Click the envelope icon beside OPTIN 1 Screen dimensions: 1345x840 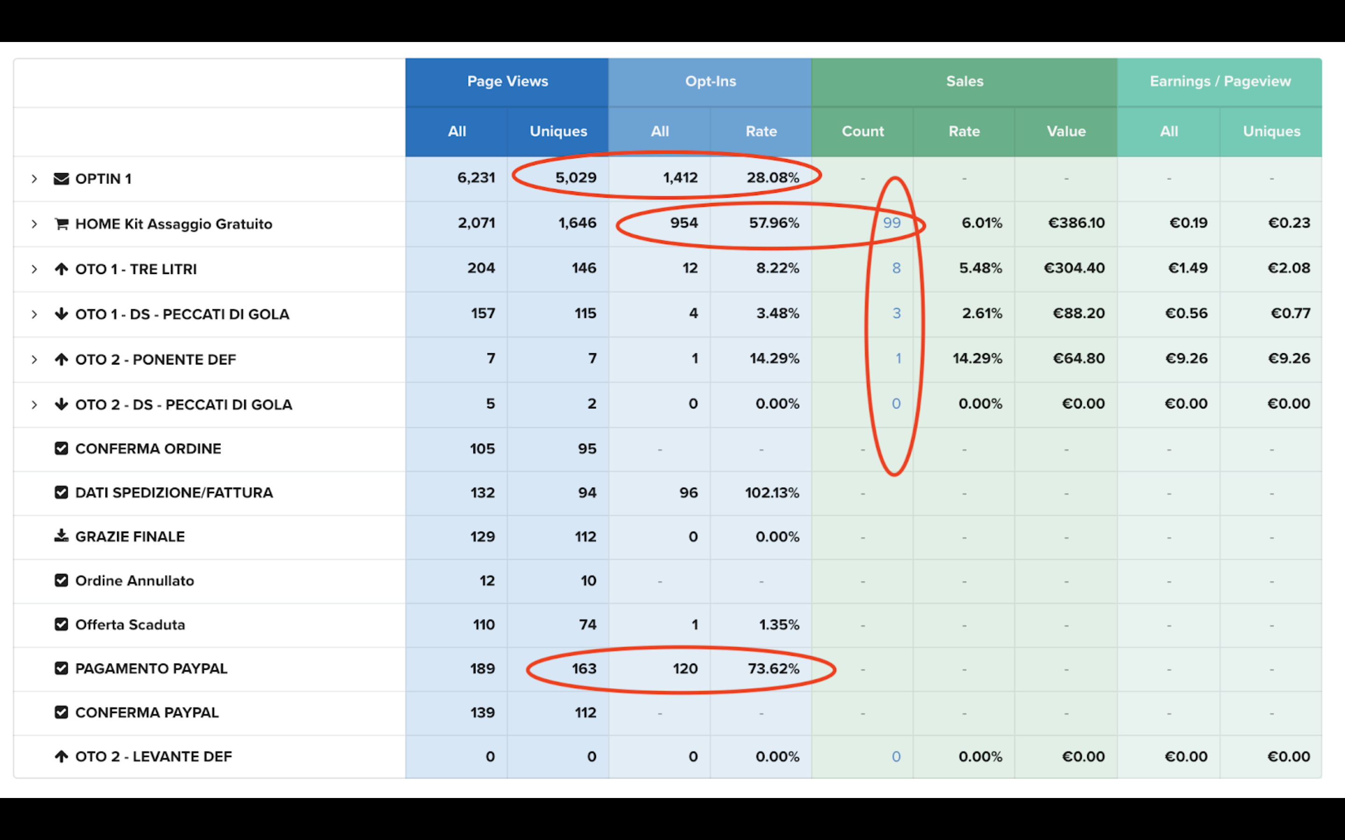[x=61, y=179]
